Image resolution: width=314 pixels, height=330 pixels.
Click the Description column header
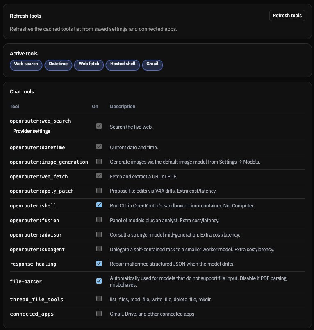click(123, 107)
